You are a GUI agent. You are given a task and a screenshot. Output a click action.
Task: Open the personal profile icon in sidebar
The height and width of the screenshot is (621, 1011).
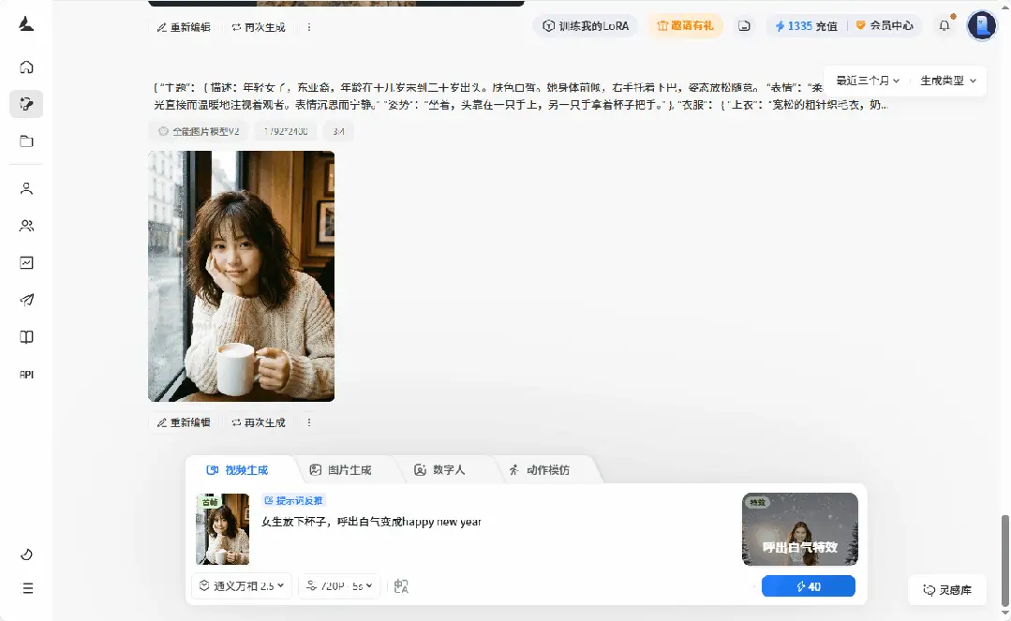coord(26,188)
